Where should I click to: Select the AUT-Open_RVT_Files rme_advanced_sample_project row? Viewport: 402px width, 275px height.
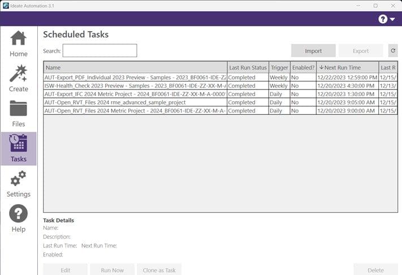click(x=135, y=102)
